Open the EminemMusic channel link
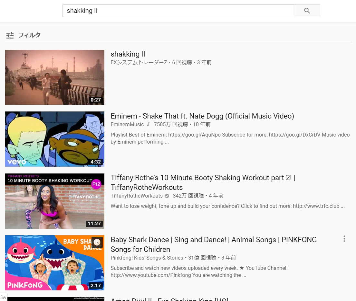356x301 pixels. pyautogui.click(x=127, y=124)
